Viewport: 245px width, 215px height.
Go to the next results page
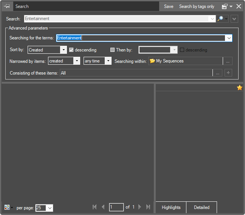[140, 207]
